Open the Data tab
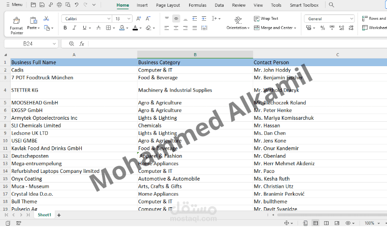 [219, 5]
